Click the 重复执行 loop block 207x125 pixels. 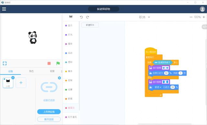(150, 57)
